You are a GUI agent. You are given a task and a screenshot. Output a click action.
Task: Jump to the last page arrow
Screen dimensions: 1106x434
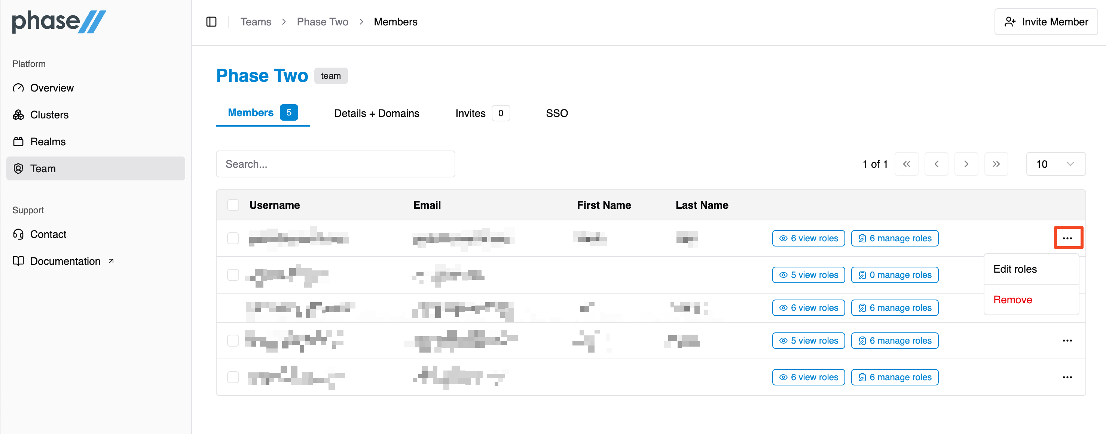click(996, 164)
